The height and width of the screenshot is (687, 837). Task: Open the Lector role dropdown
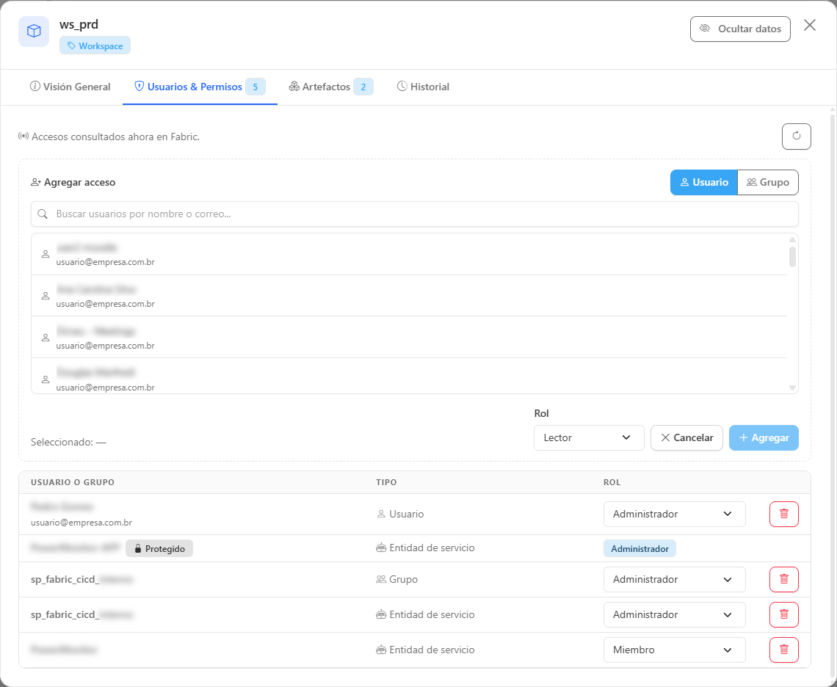tap(589, 437)
